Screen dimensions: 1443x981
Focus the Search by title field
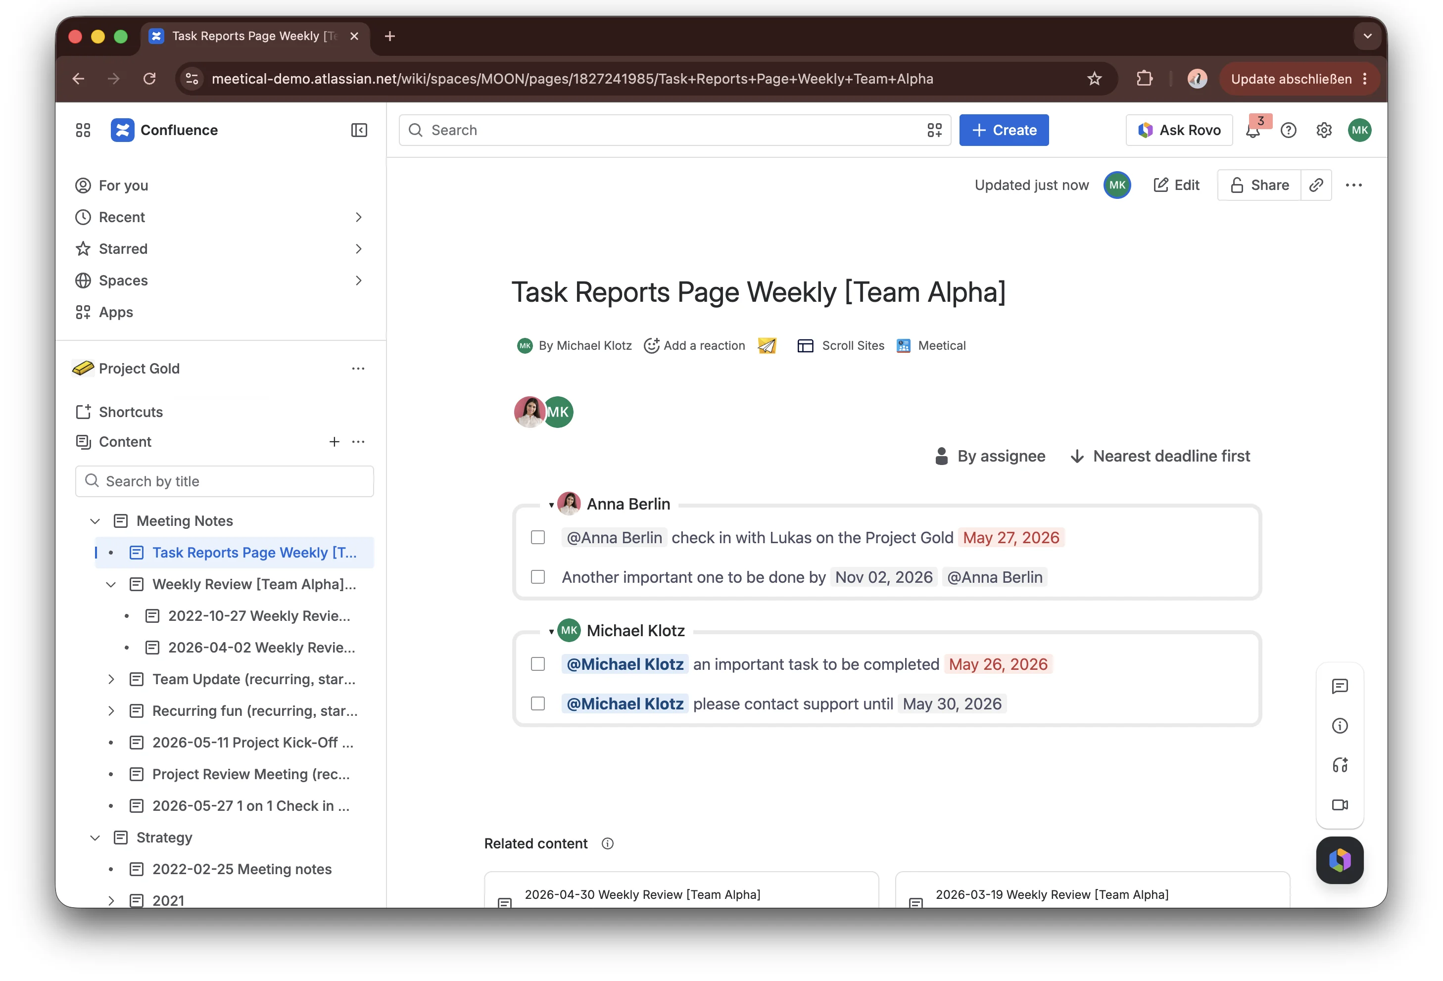click(224, 481)
